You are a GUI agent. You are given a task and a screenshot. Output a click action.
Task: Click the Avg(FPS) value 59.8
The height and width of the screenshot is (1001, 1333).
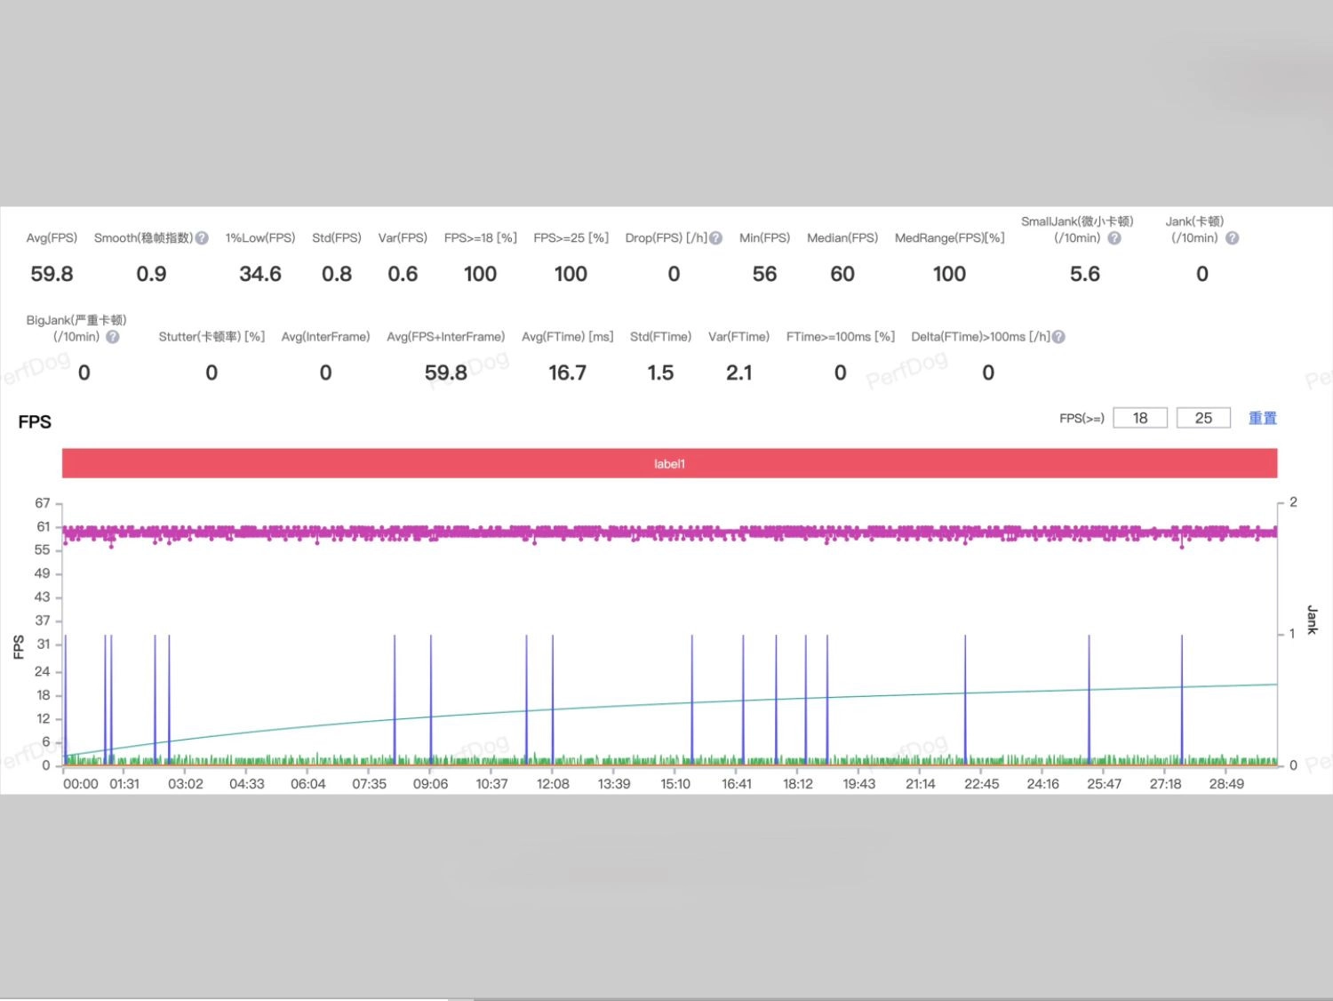(x=52, y=274)
